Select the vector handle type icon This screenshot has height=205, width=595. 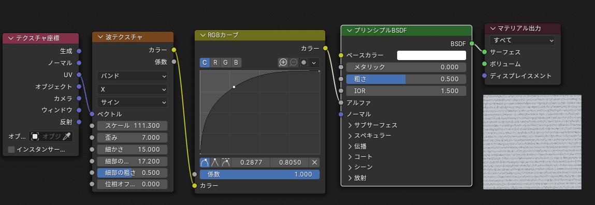pos(215,163)
